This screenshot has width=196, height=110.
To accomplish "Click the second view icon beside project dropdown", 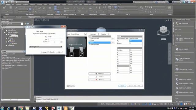I will (x=28, y=24).
